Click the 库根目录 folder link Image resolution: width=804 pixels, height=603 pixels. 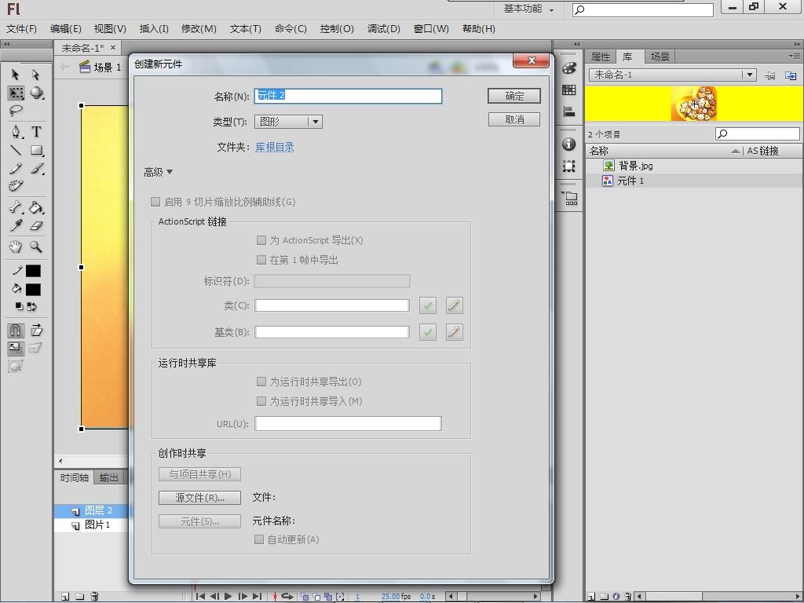point(275,147)
